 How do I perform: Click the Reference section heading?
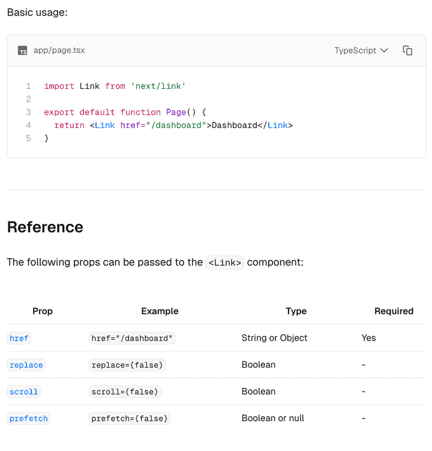[45, 227]
